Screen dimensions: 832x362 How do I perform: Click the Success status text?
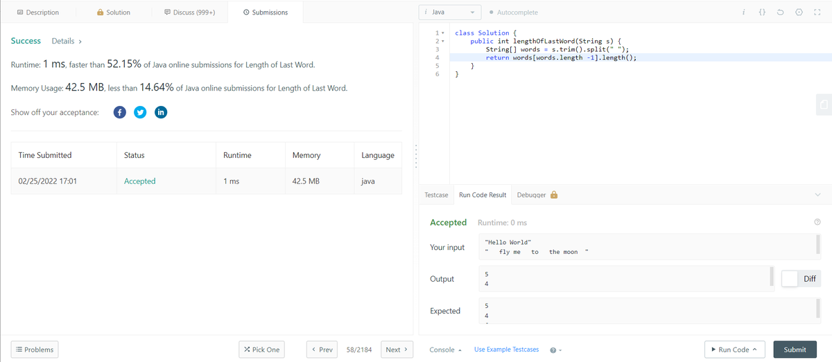click(x=26, y=42)
